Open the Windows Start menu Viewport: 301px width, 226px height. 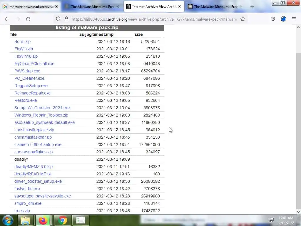pos(8,220)
